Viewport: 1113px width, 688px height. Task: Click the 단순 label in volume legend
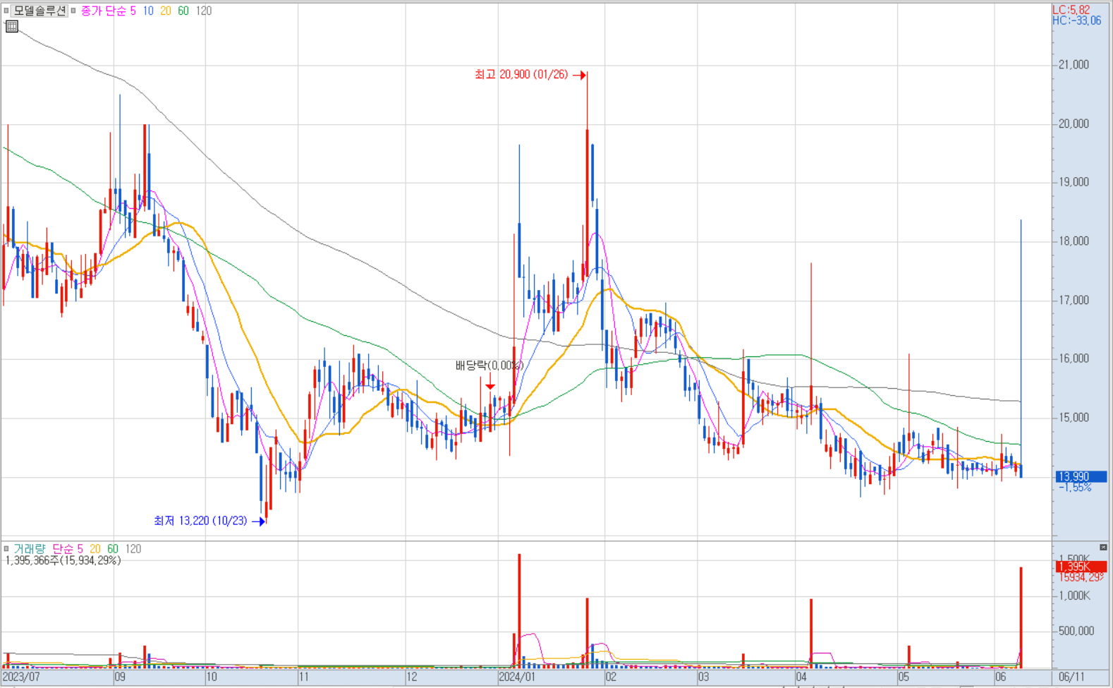tap(63, 548)
